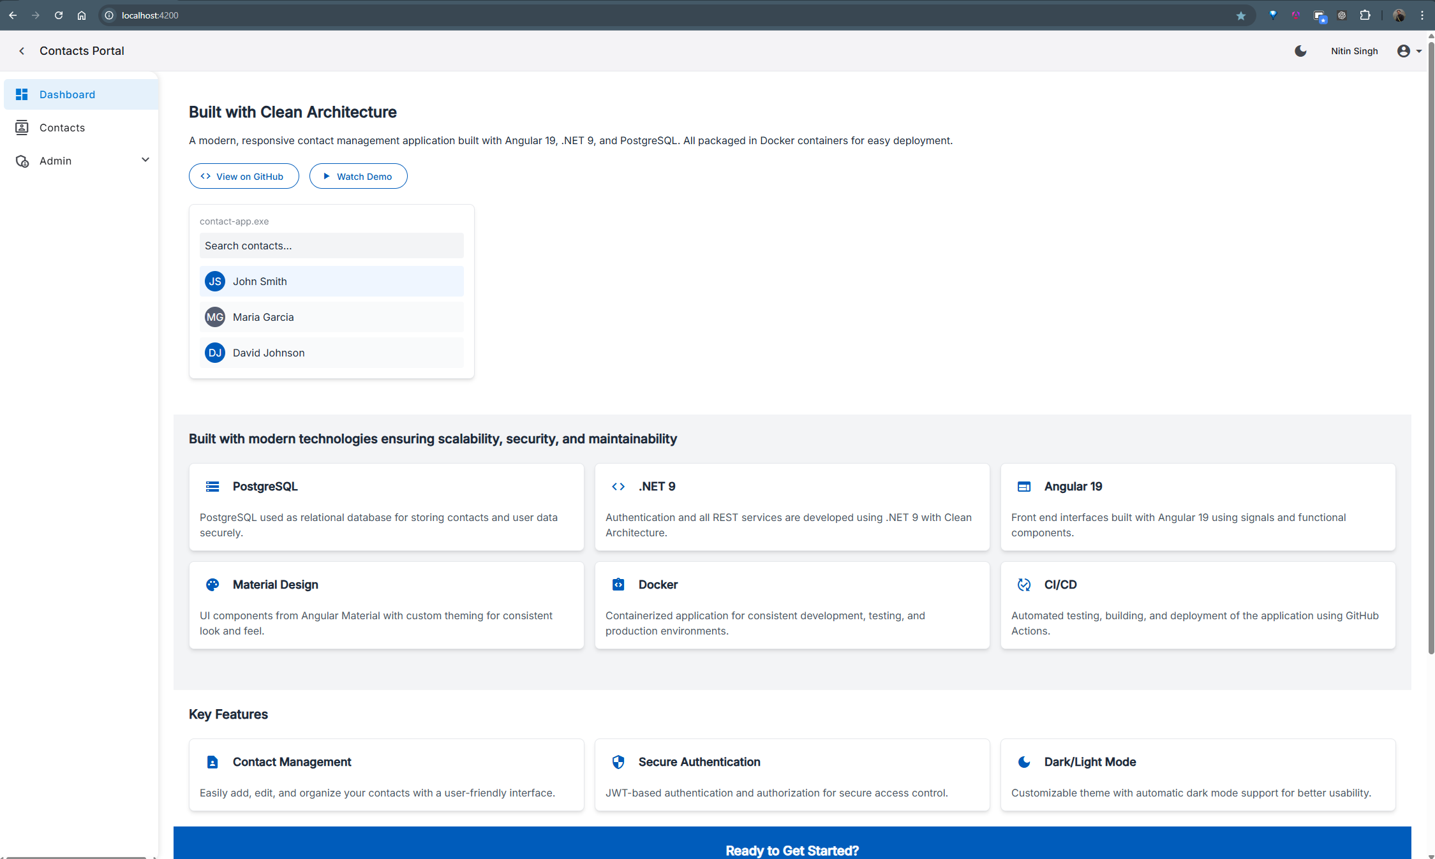
Task: Click the DJ avatar circle
Action: click(x=215, y=353)
